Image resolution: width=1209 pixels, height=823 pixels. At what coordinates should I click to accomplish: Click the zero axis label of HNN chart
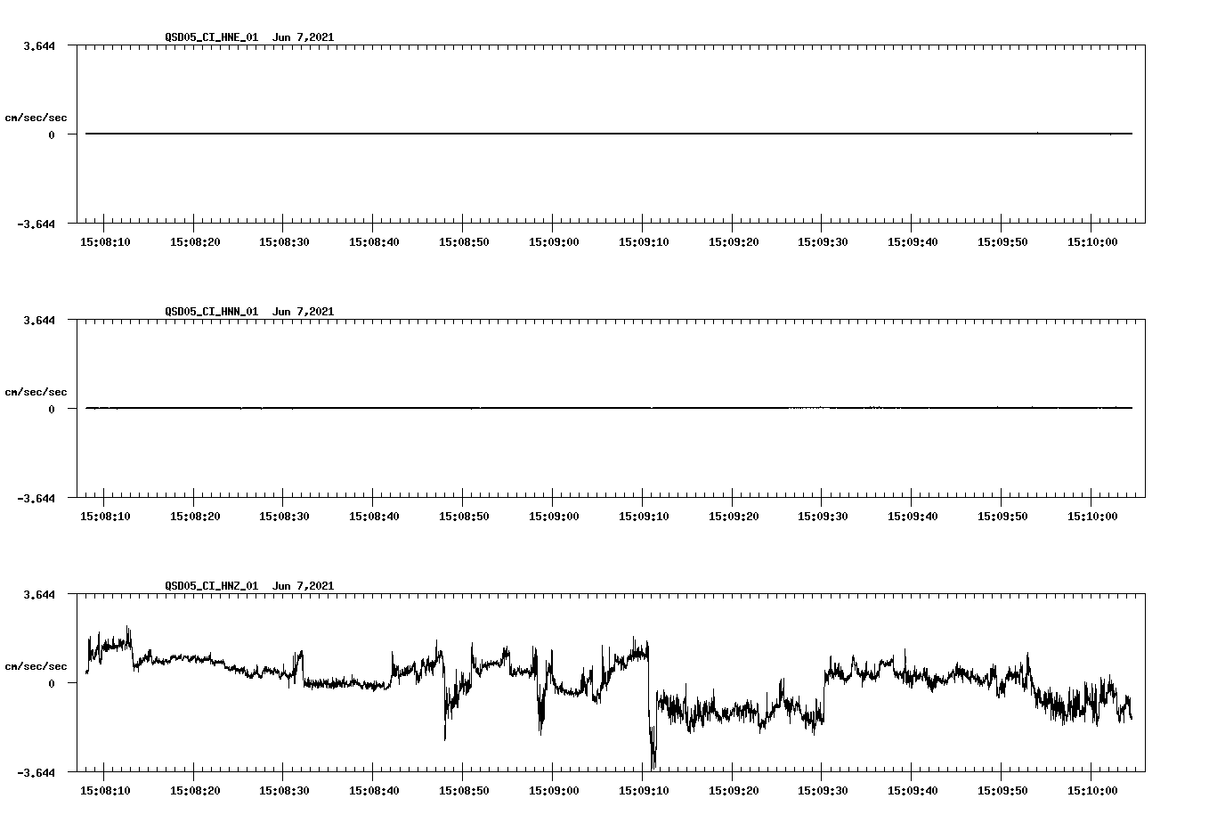click(52, 409)
